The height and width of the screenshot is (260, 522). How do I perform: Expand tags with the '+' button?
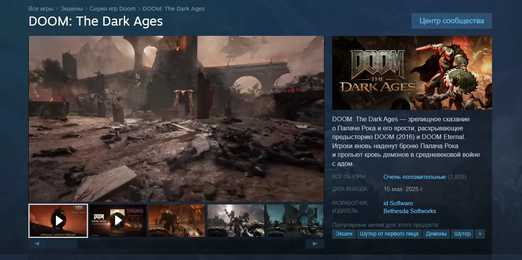(480, 234)
